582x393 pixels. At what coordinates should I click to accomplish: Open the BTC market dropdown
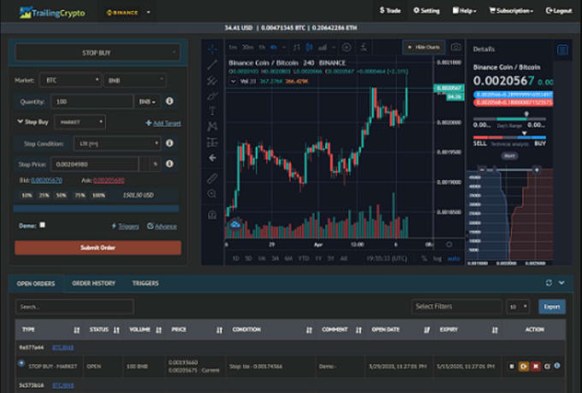click(70, 80)
